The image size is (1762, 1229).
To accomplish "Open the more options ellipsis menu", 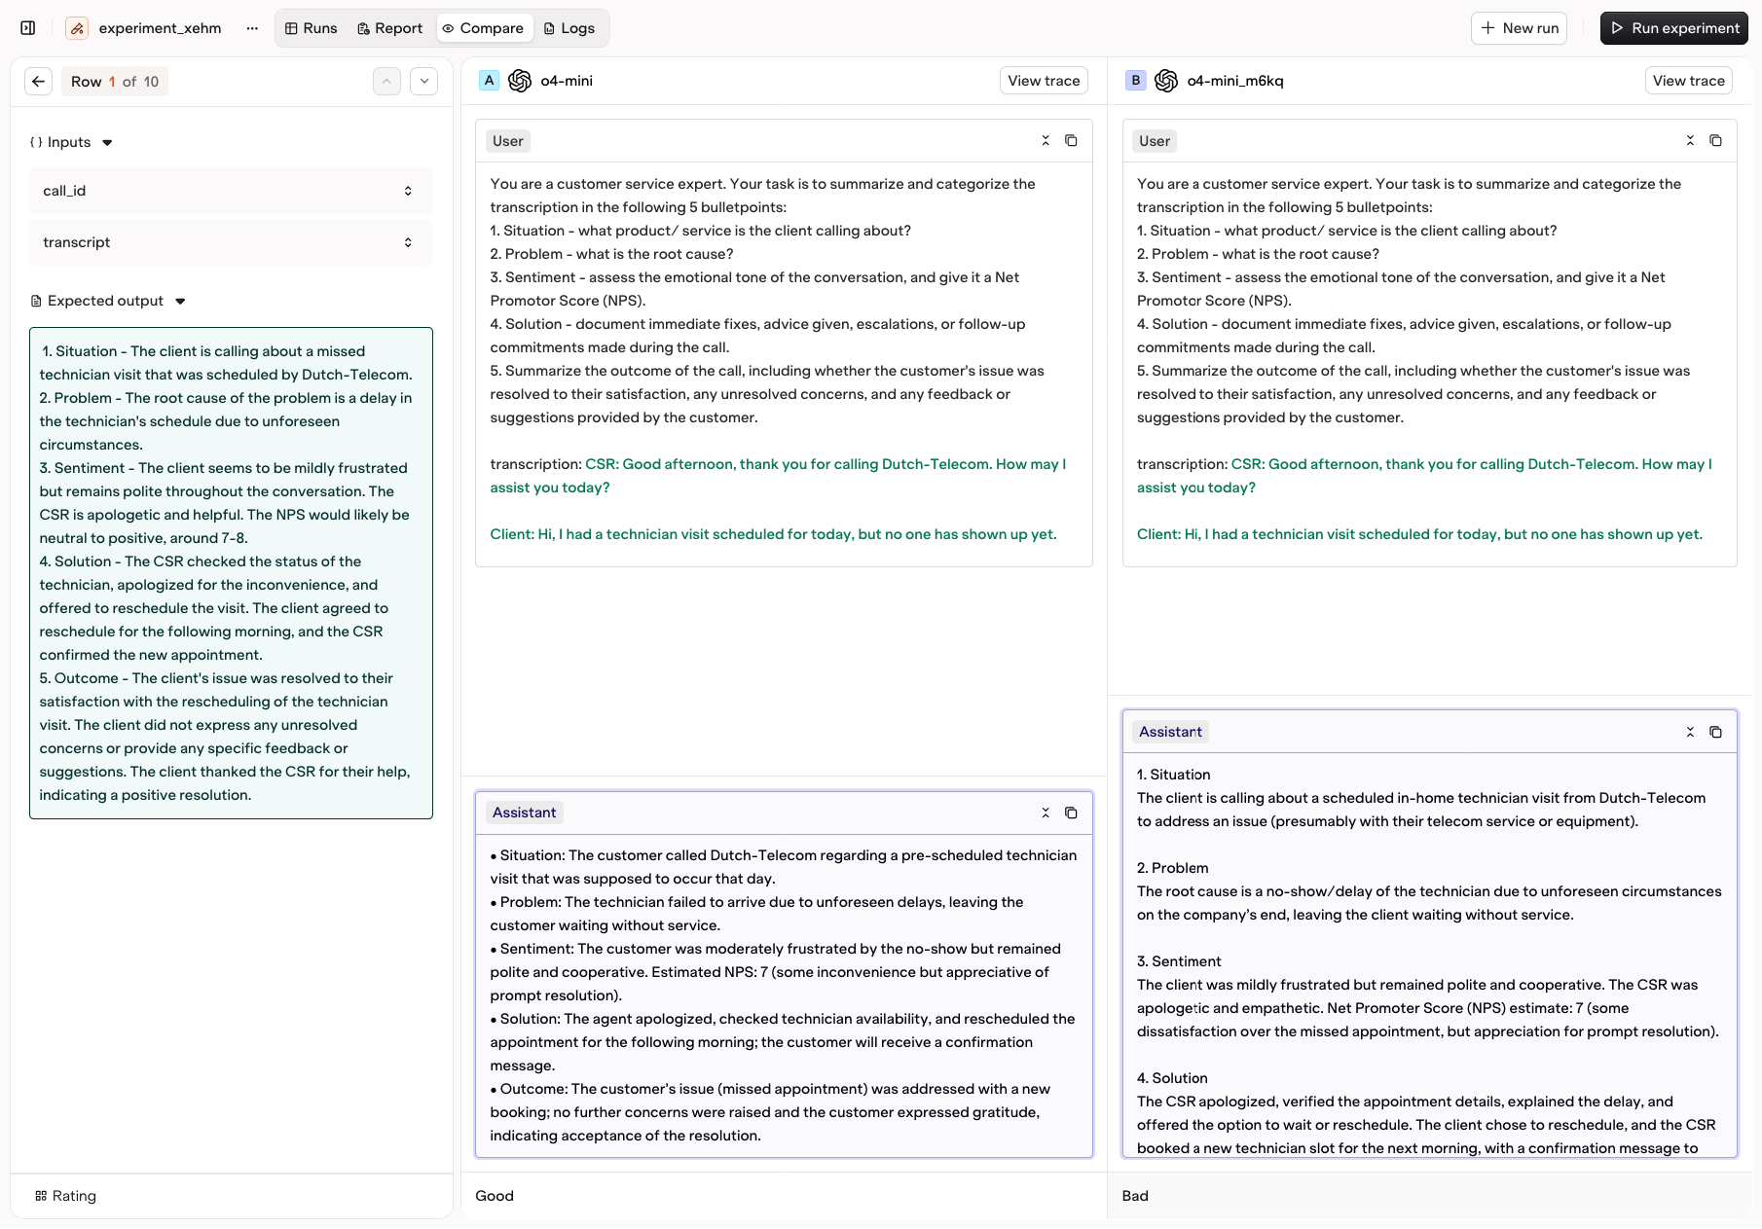I will (x=252, y=28).
